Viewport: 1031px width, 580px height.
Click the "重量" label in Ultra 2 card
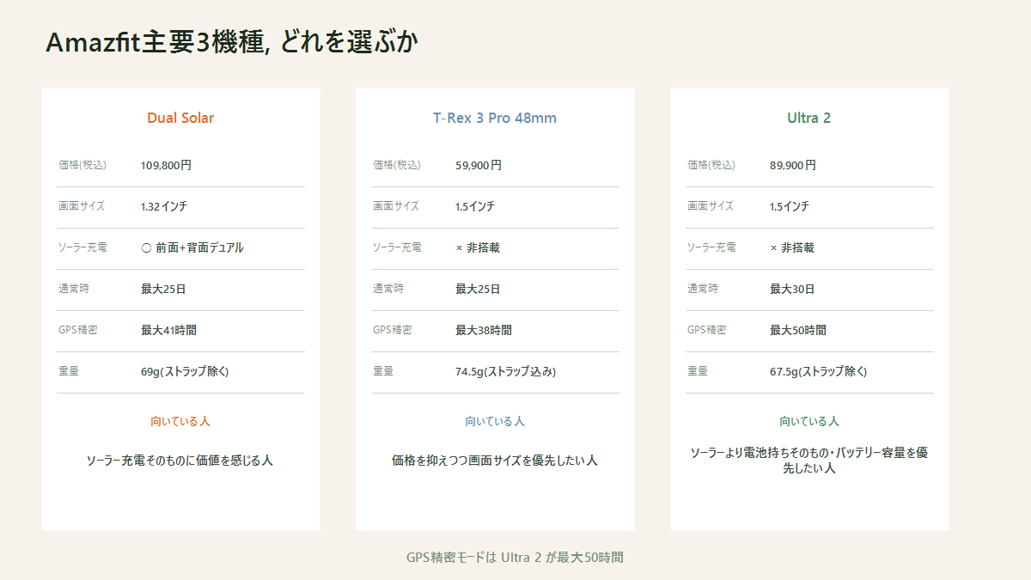pyautogui.click(x=698, y=371)
